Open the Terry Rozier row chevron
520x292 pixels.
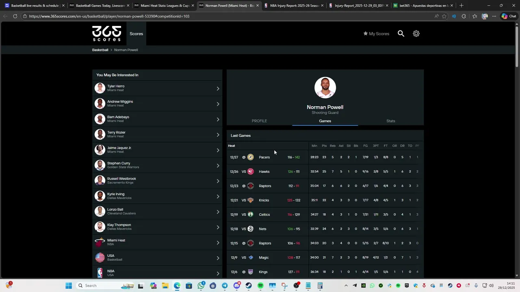[x=218, y=135]
